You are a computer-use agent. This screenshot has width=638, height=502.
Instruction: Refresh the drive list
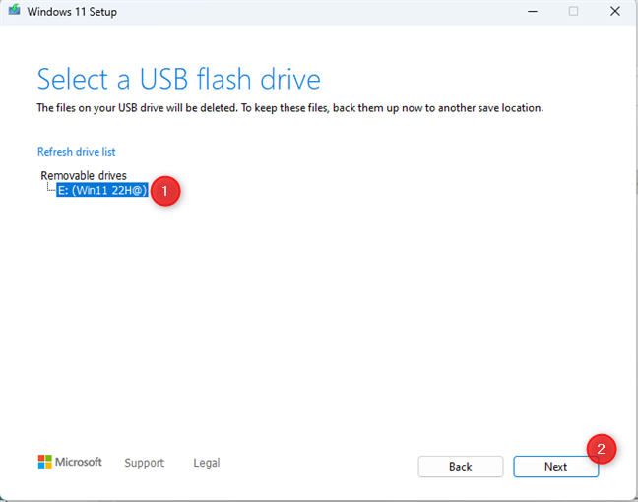[x=77, y=152]
